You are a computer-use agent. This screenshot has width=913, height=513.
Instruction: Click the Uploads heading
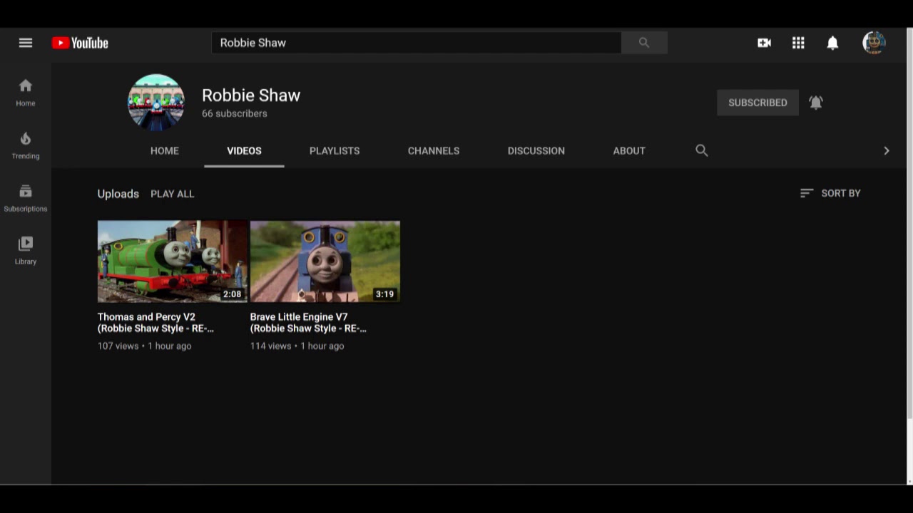[118, 194]
